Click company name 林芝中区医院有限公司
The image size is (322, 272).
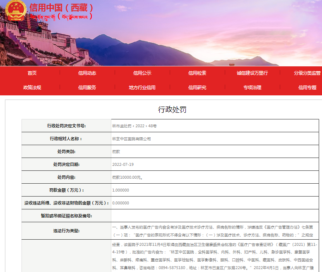(x=132, y=139)
